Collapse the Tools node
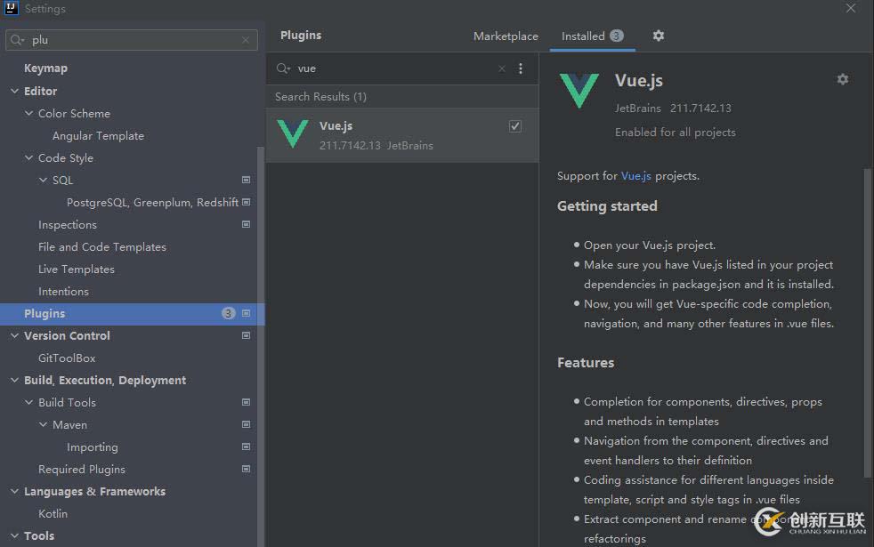874x547 pixels. click(x=14, y=535)
